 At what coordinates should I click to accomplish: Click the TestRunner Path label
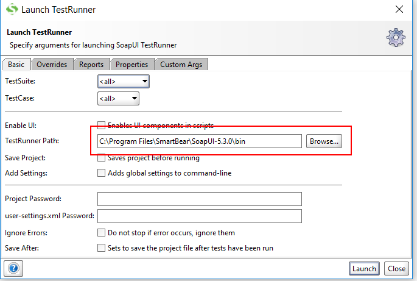click(32, 141)
